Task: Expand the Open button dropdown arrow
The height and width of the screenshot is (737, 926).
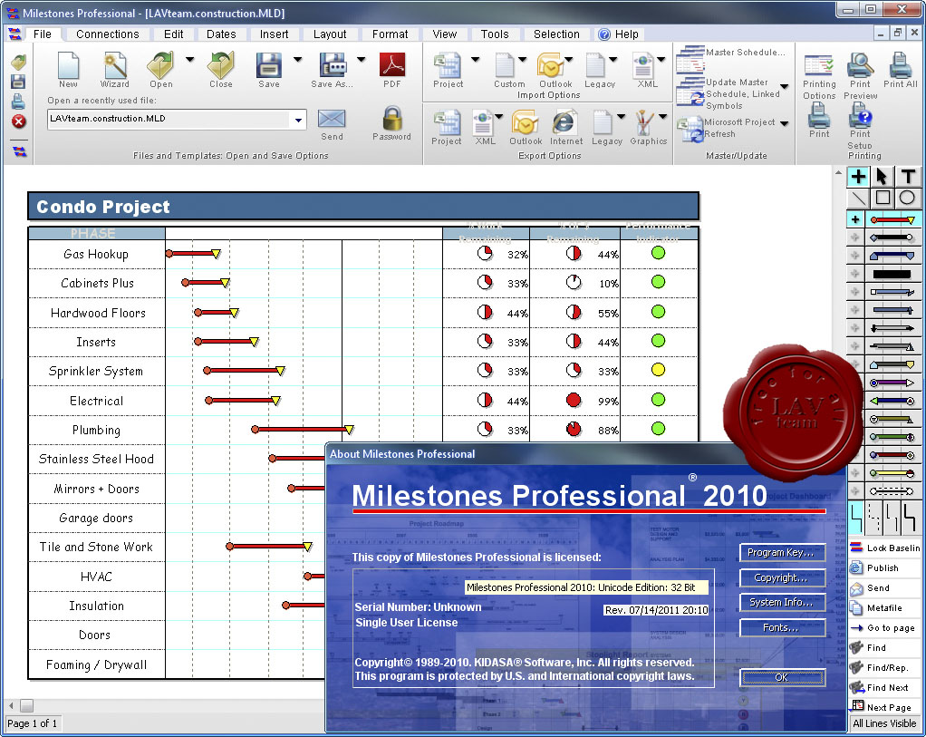Action: coord(189,59)
